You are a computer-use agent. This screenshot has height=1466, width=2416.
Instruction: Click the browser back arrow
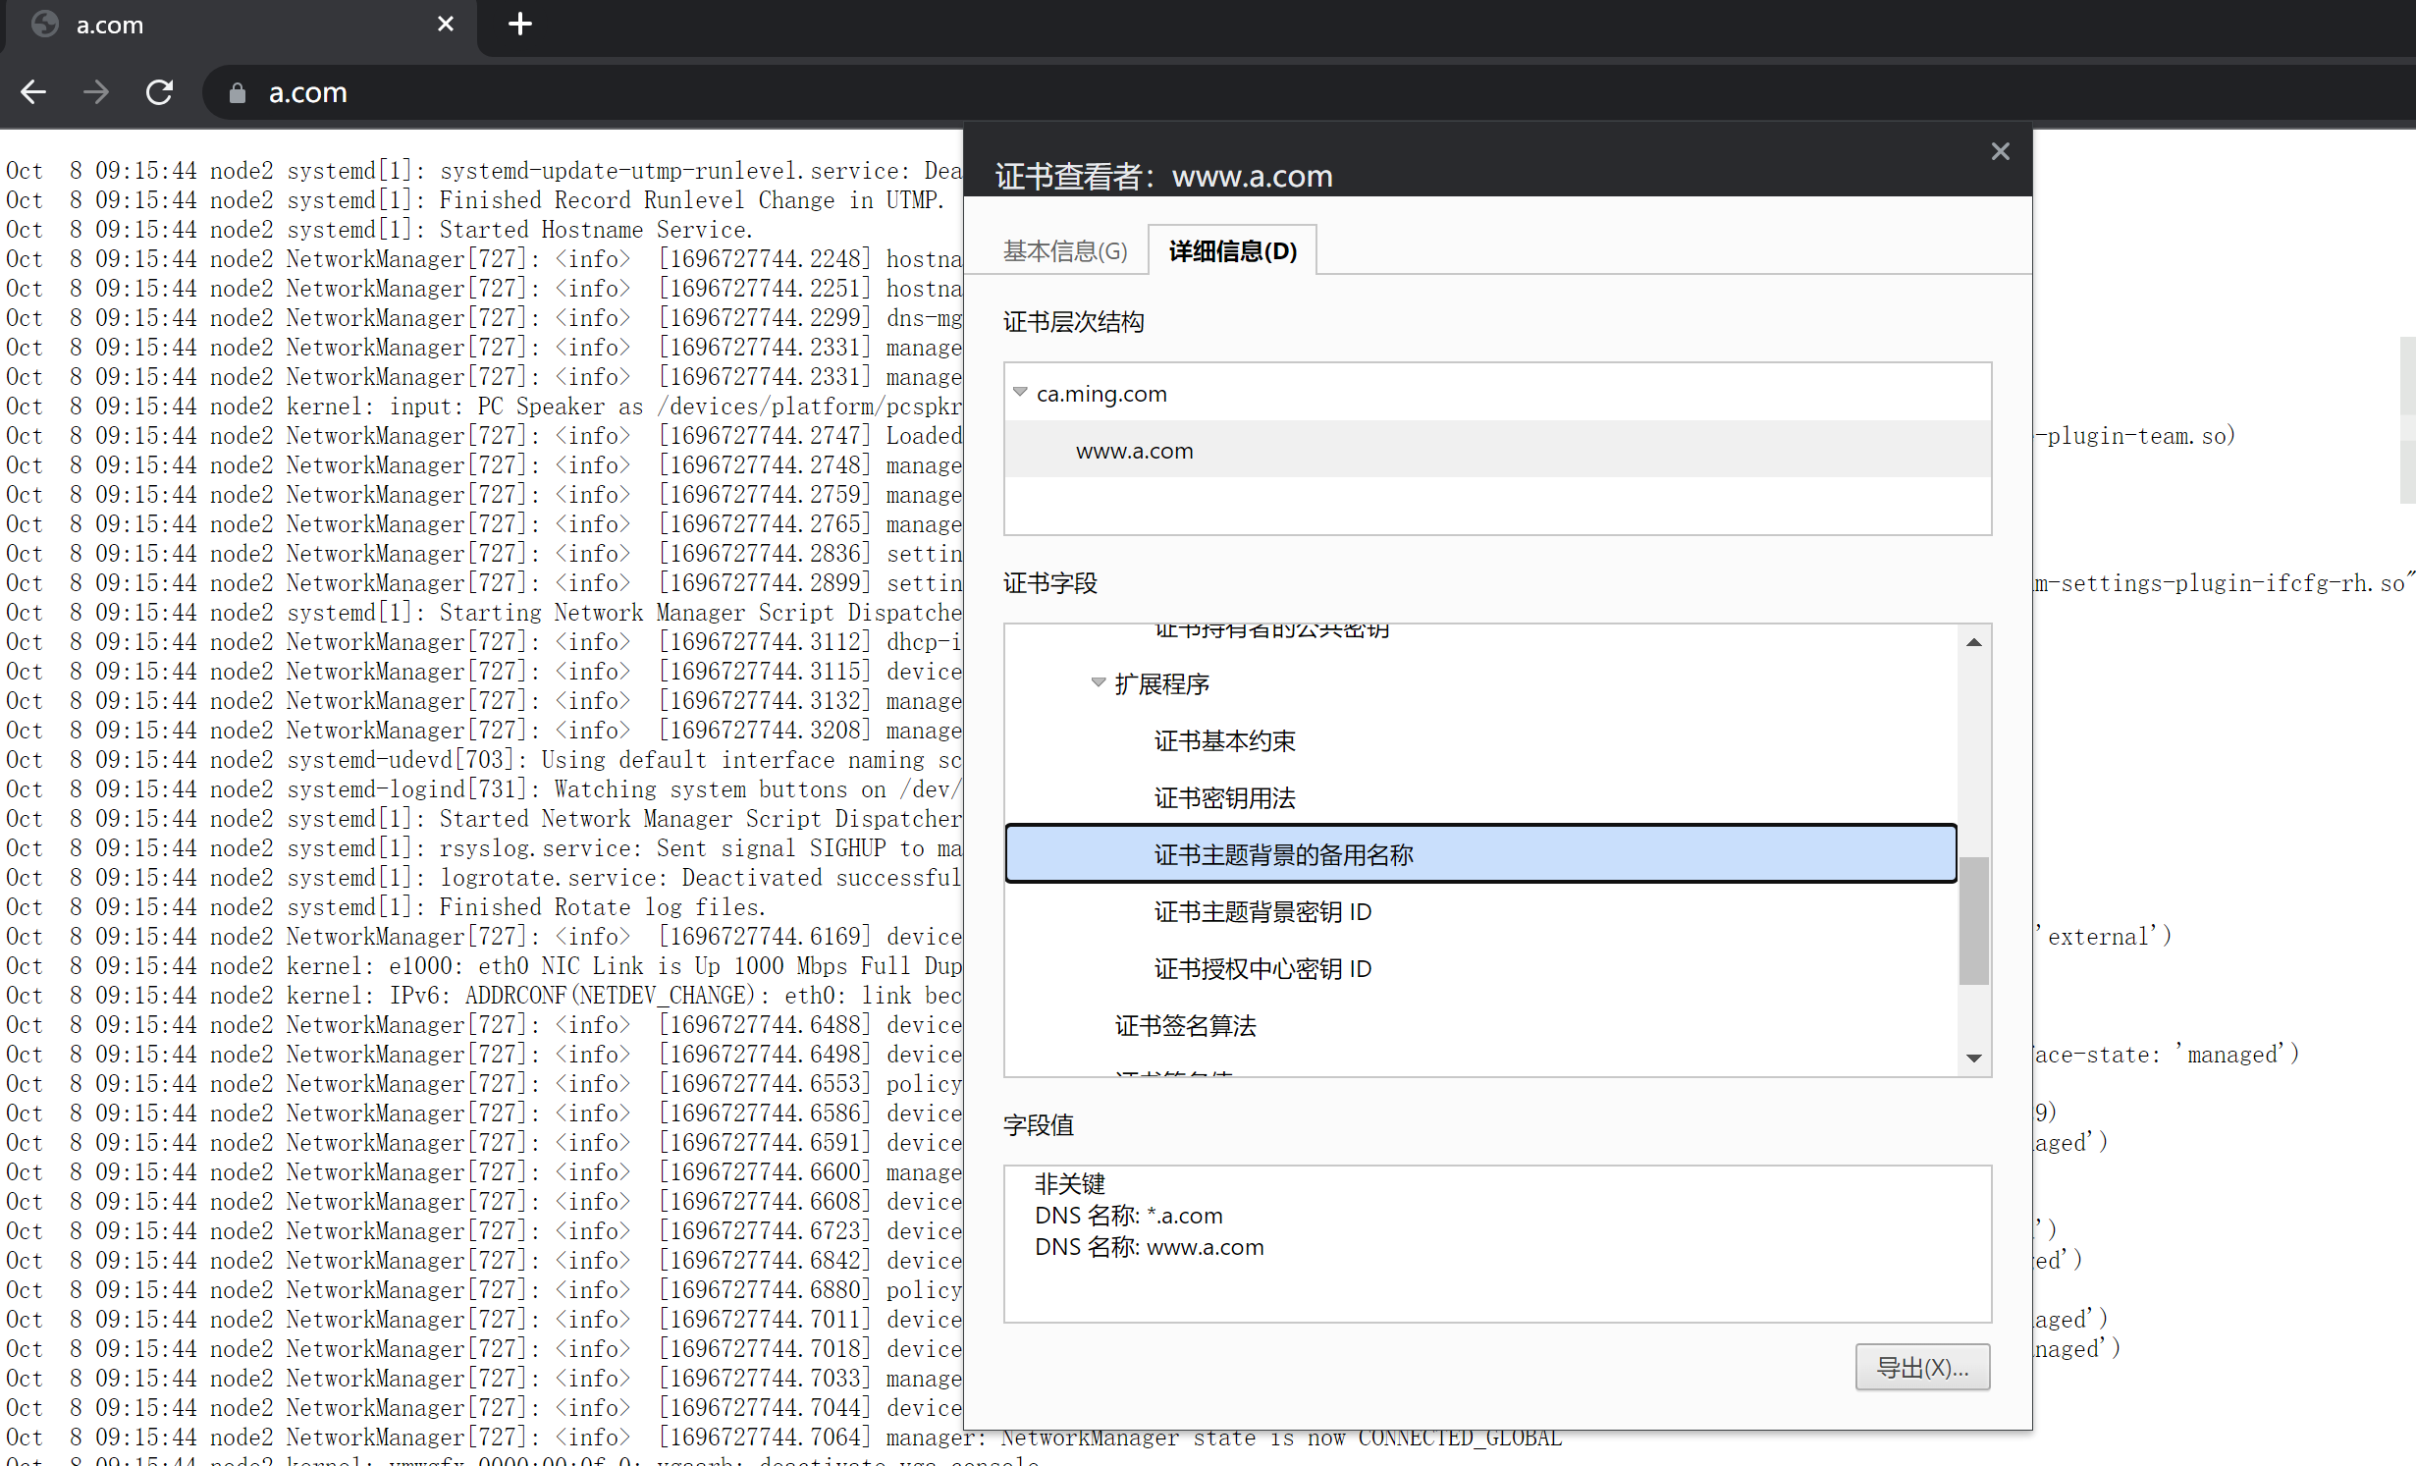33,92
